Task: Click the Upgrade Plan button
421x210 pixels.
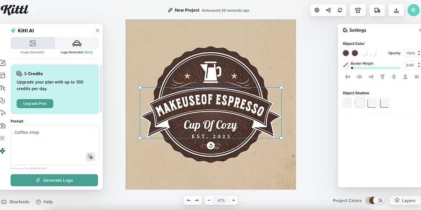Action: [35, 104]
